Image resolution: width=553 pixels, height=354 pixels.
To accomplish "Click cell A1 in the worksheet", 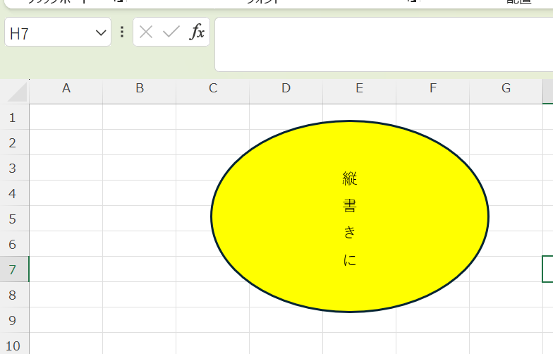I will pyautogui.click(x=66, y=117).
